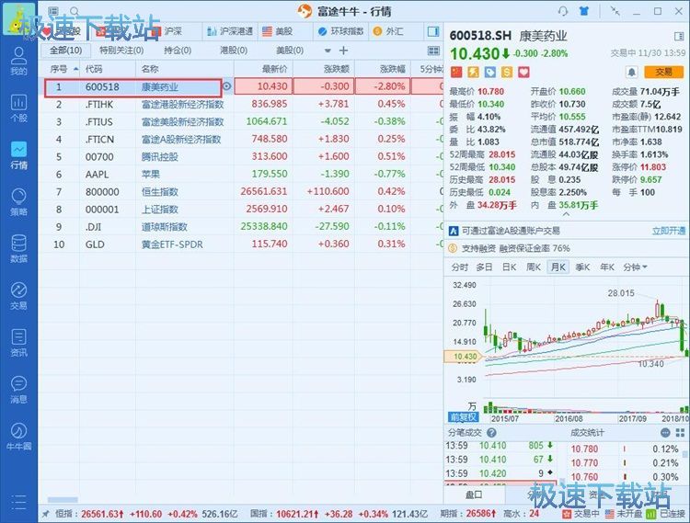690x523 pixels.
Task: Select the AAPL 苹果 row
Action: [x=241, y=175]
